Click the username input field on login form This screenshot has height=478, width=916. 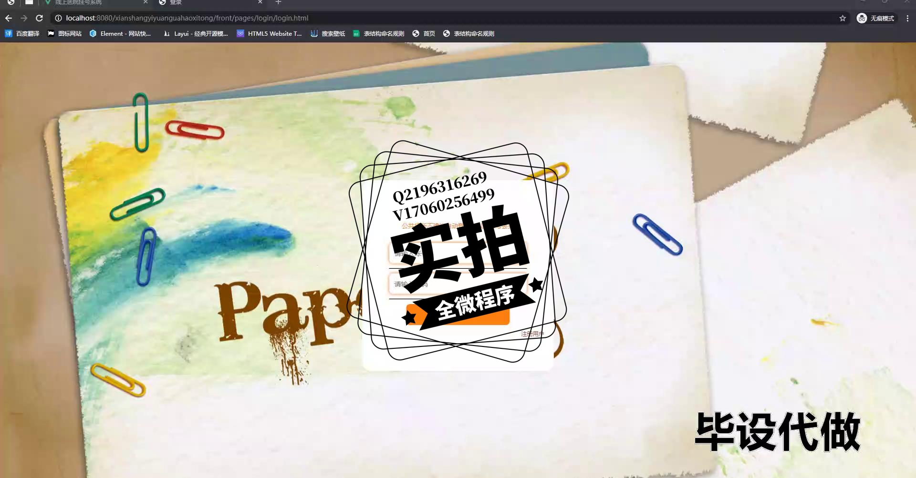[458, 254]
